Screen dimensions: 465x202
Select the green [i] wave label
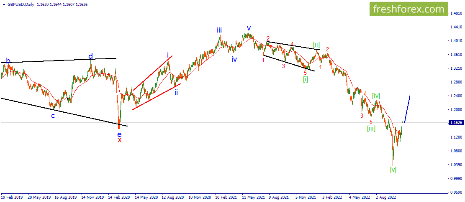tap(306, 79)
